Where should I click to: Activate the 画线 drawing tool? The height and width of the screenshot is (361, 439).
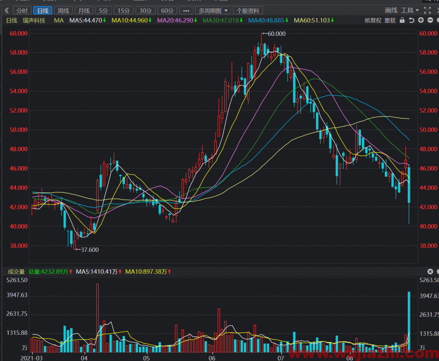391,10
